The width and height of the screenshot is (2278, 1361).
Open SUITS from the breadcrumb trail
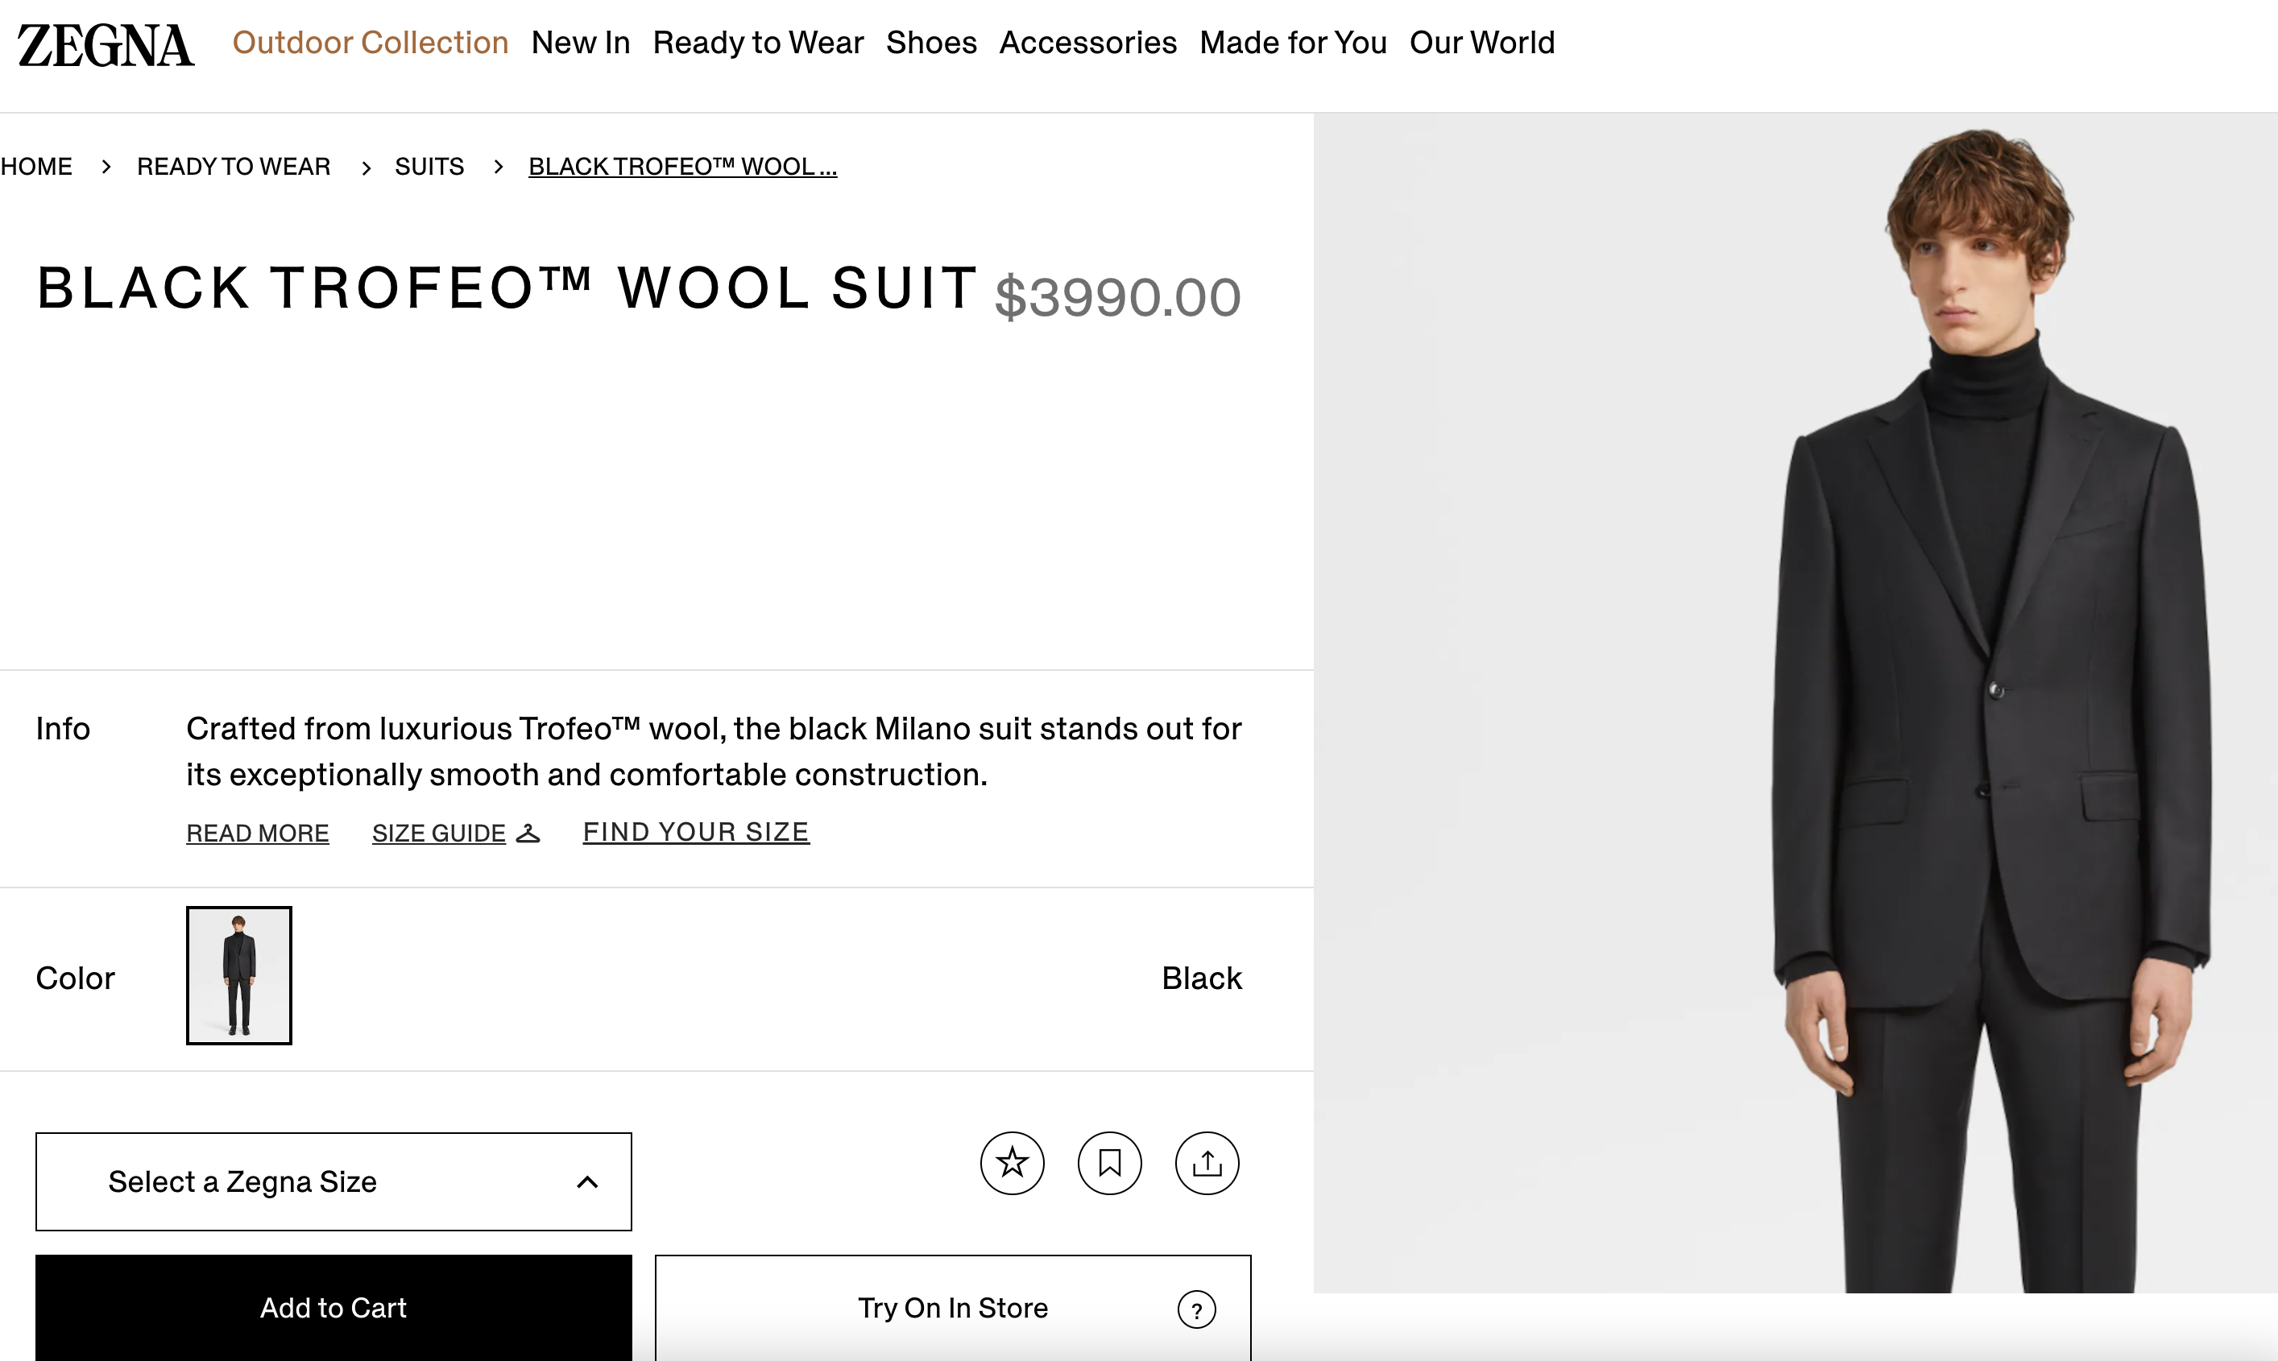[429, 166]
